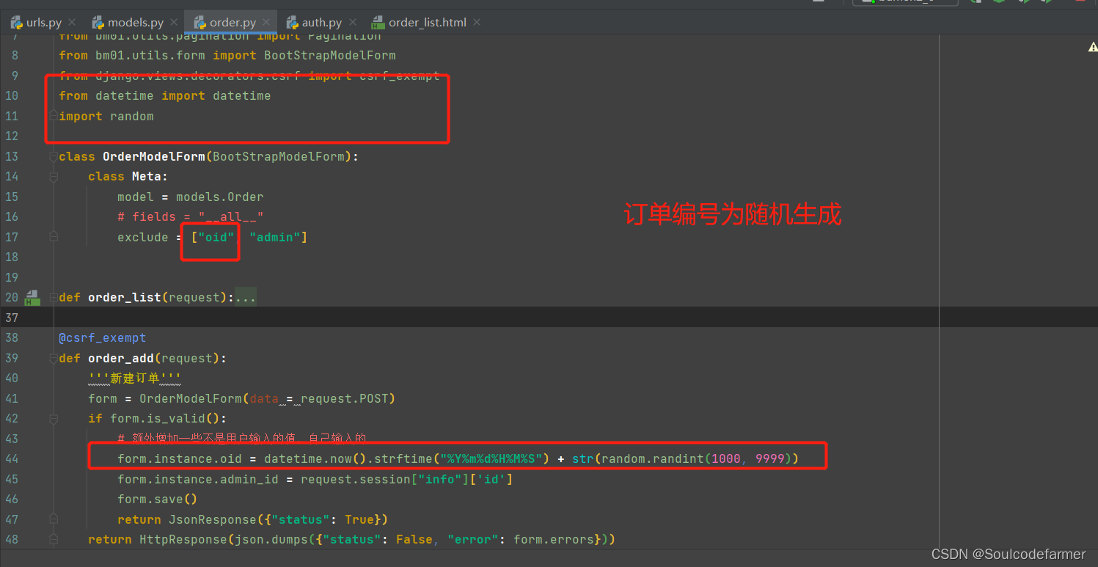Click the 'from bm01.utils.form import BootStrapModelForm' line
This screenshot has width=1098, height=567.
coord(227,56)
